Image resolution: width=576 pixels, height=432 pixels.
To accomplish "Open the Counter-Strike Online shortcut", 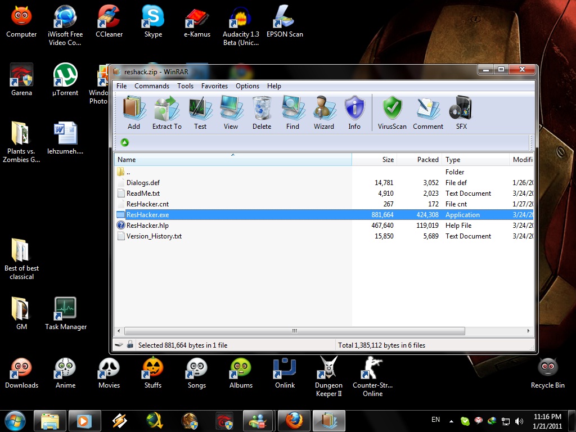I will coord(372,376).
